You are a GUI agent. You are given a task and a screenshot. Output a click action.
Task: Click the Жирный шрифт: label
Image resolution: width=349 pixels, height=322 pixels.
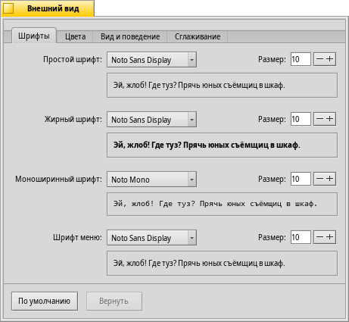click(73, 119)
